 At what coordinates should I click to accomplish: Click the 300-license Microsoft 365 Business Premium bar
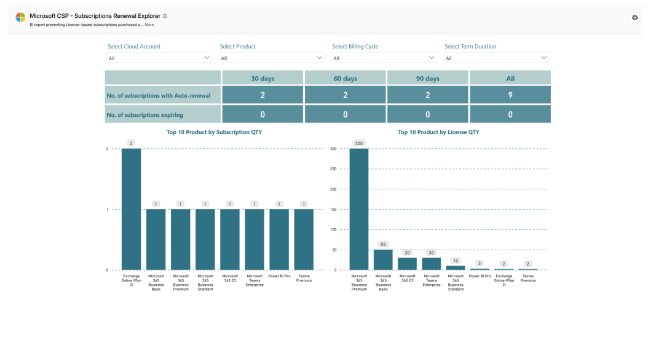pos(359,209)
